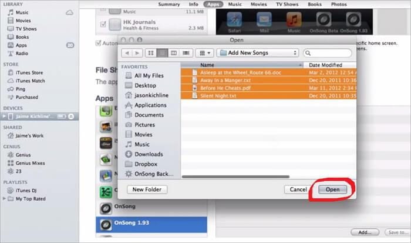Open iTunes DJ playlist
This screenshot has height=243, width=411.
26,191
